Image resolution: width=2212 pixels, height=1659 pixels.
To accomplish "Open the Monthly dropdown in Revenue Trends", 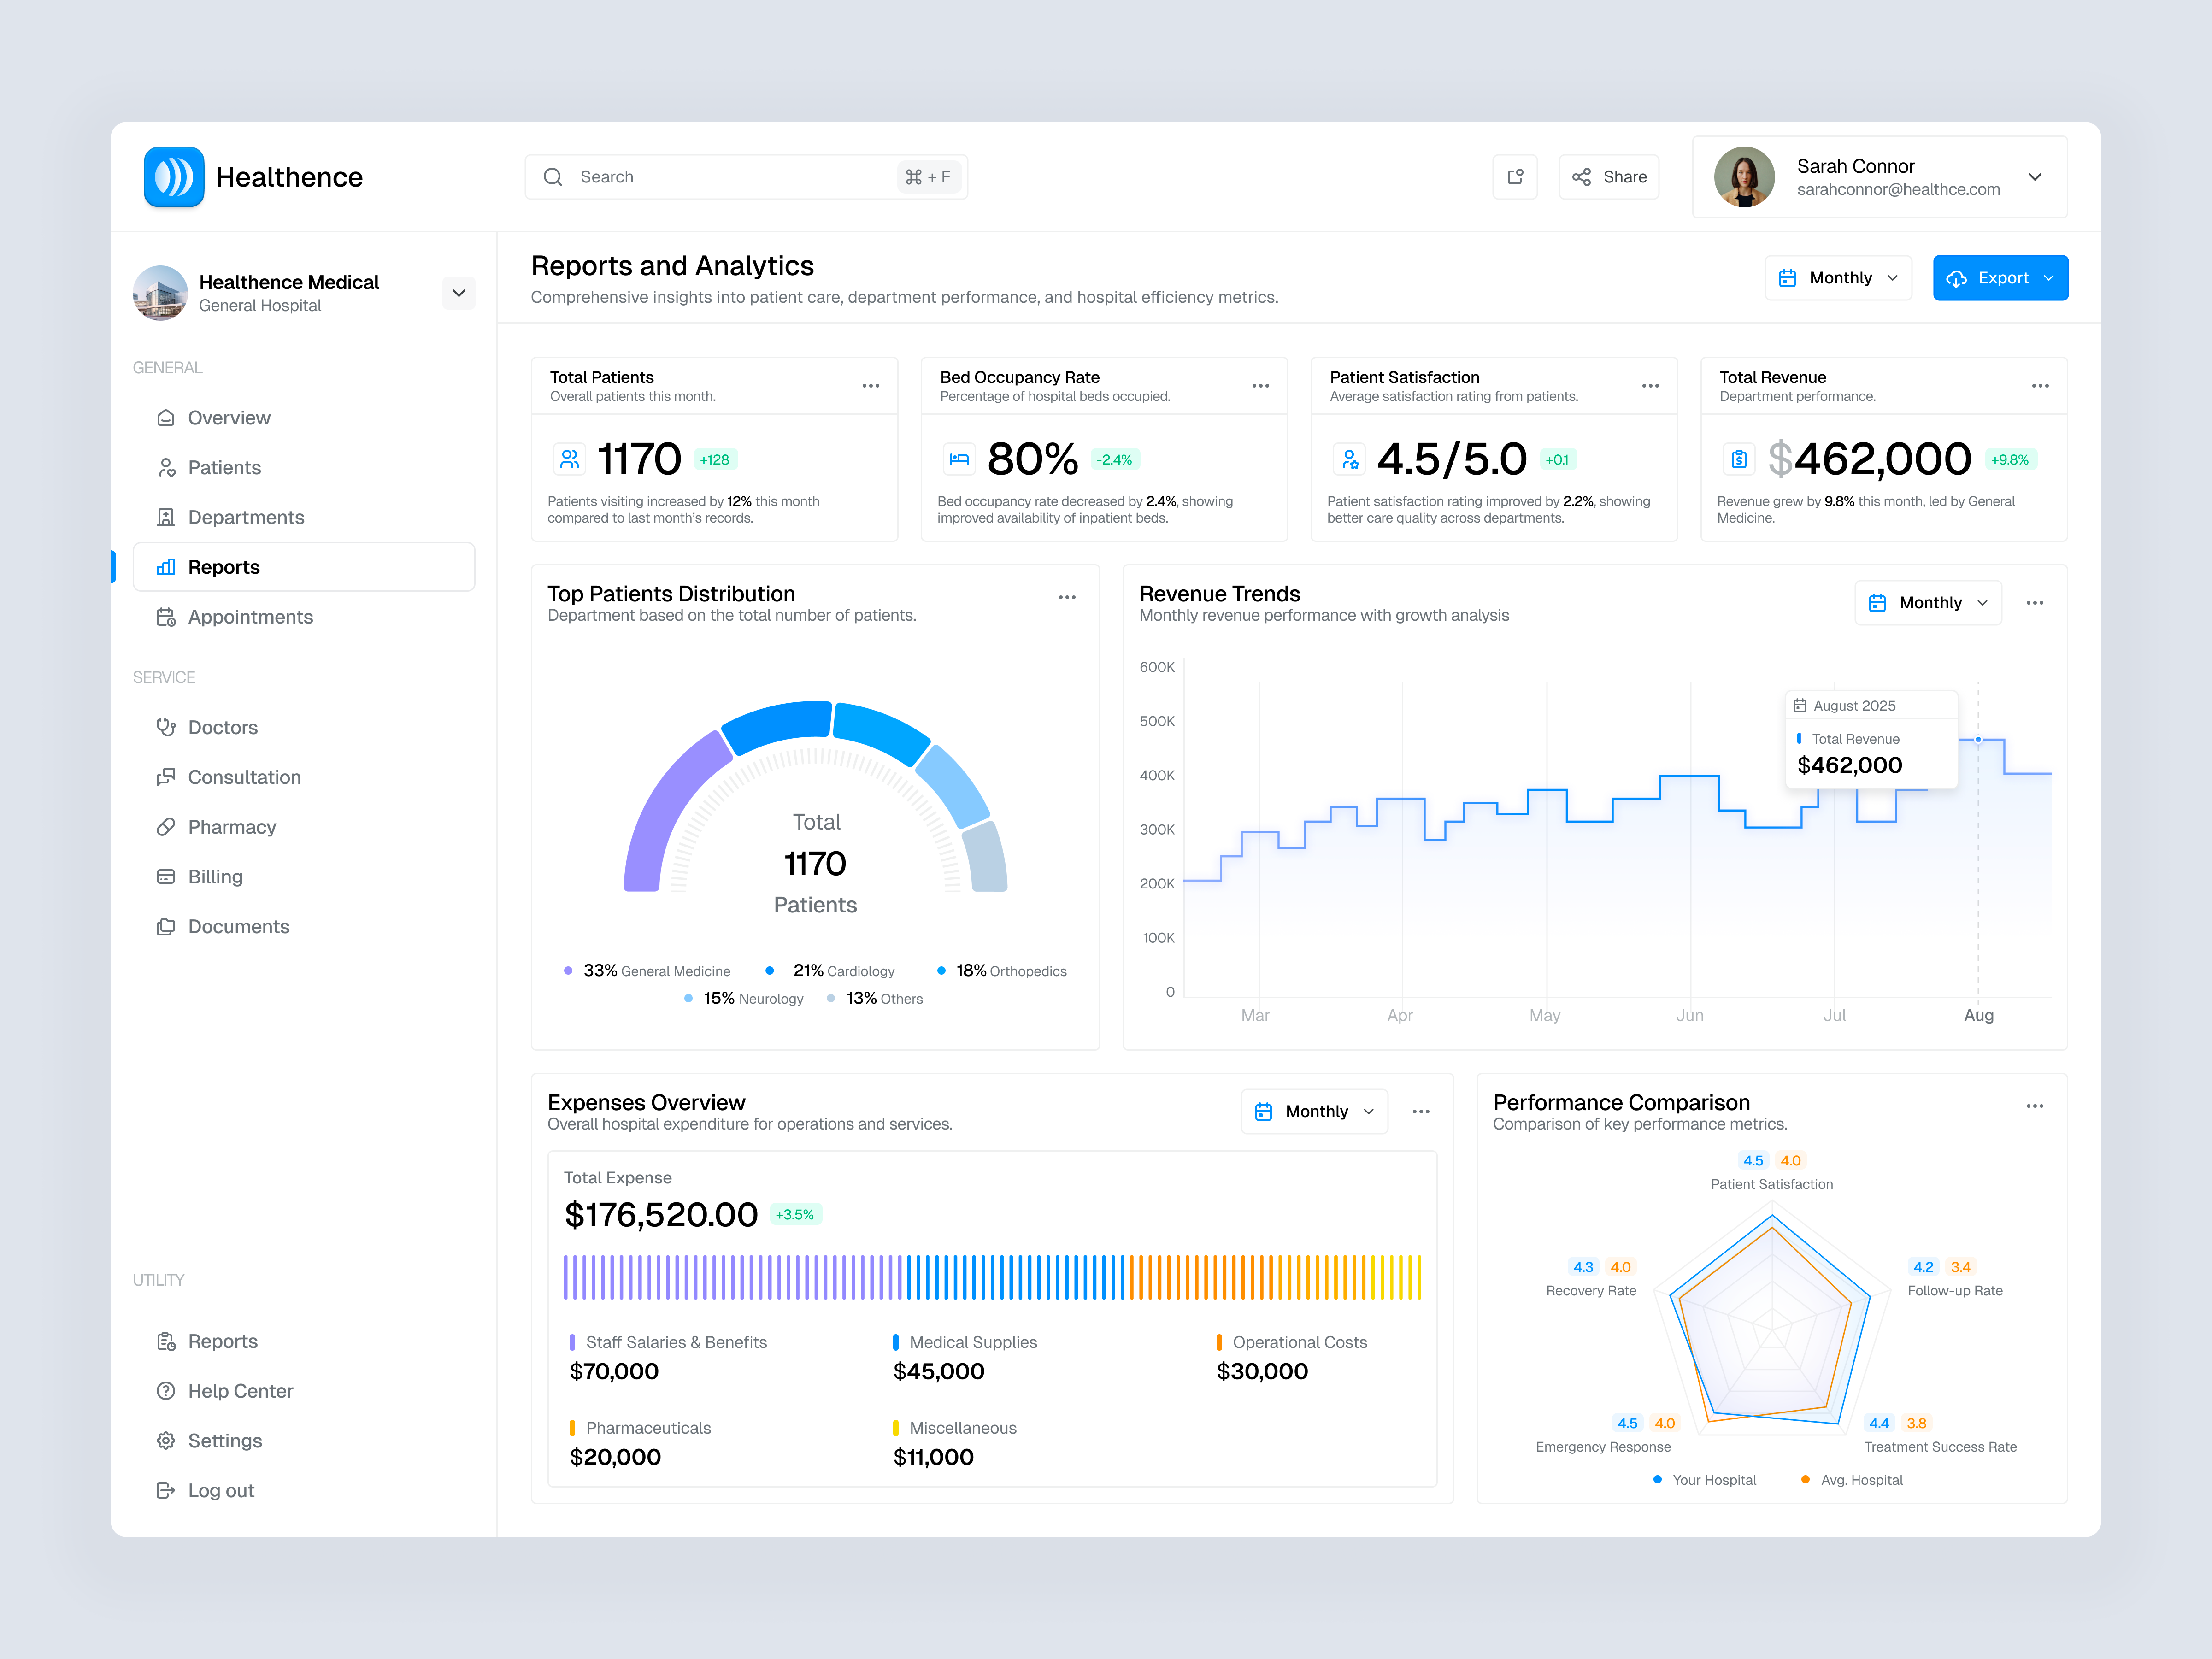I will [1928, 602].
